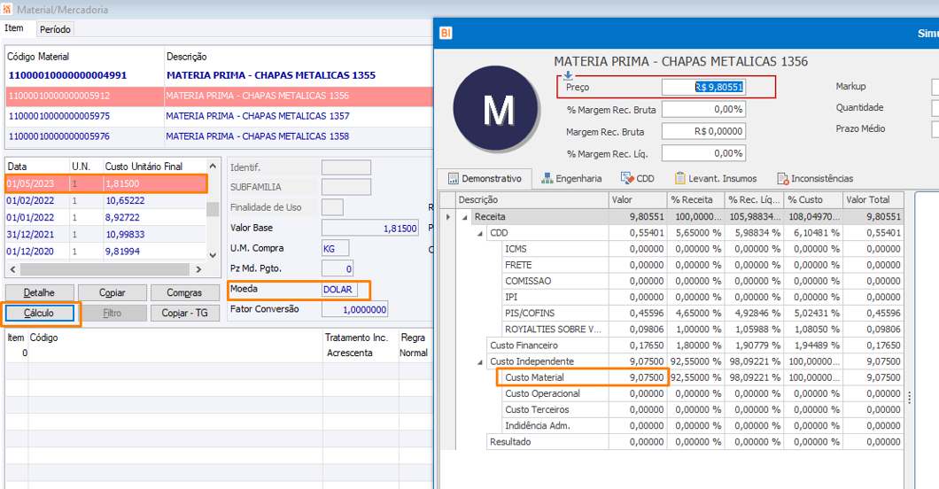939x489 pixels.
Task: Click the disabled Filtro button
Action: (112, 313)
